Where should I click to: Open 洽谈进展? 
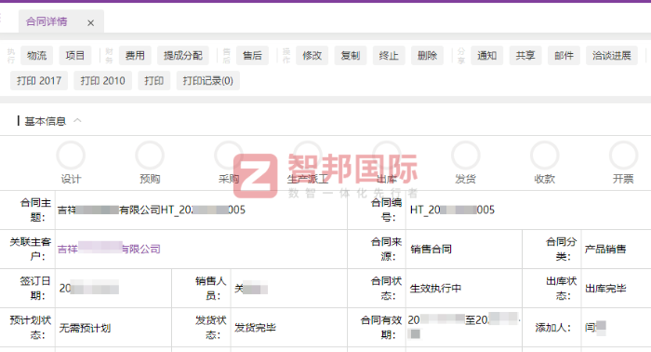click(612, 56)
